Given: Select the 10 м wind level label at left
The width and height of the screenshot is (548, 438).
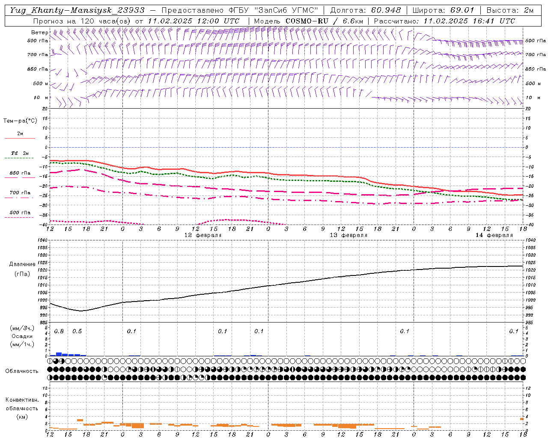Looking at the screenshot, I should 41,98.
